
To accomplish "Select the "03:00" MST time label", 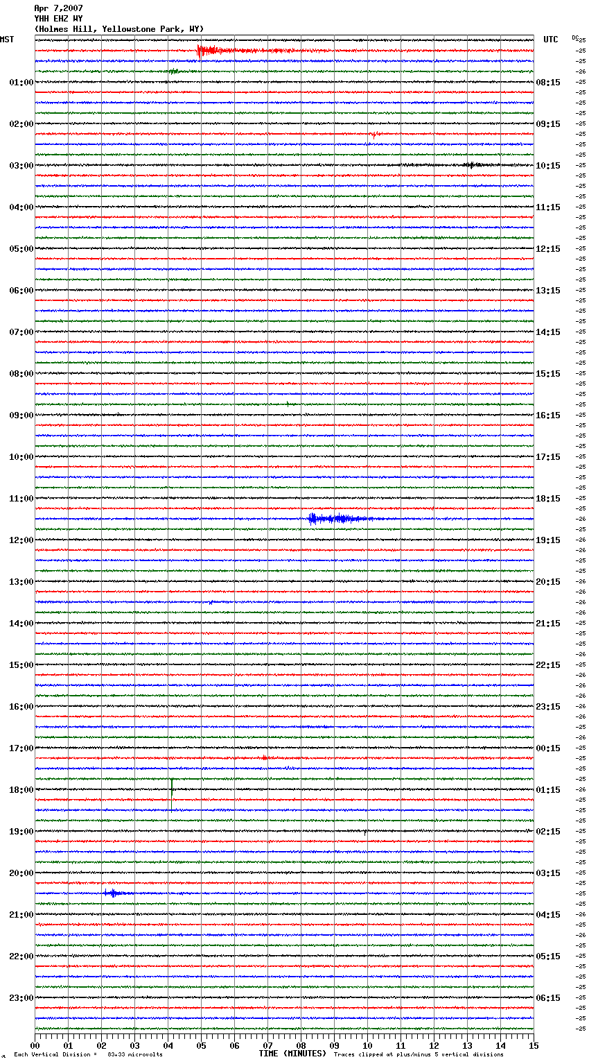I will pyautogui.click(x=21, y=166).
